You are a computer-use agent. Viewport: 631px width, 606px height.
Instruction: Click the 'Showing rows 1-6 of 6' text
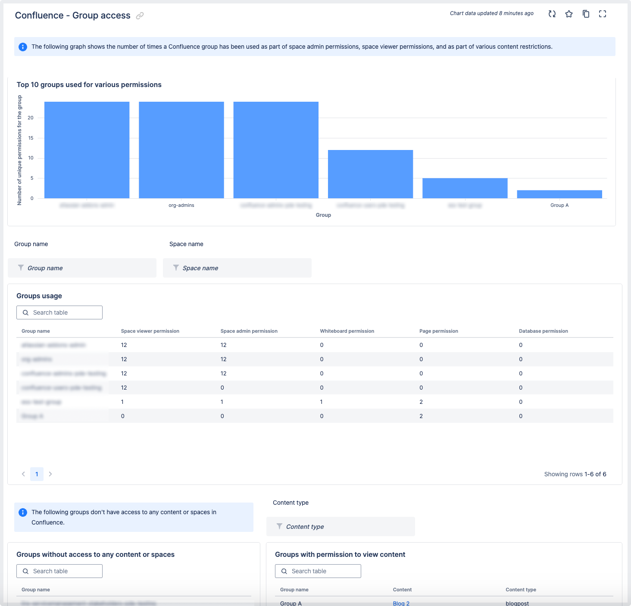pyautogui.click(x=575, y=474)
